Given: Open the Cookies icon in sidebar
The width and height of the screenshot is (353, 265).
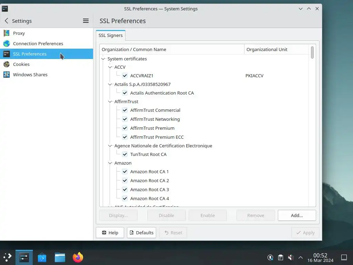Looking at the screenshot, I should coord(7,64).
